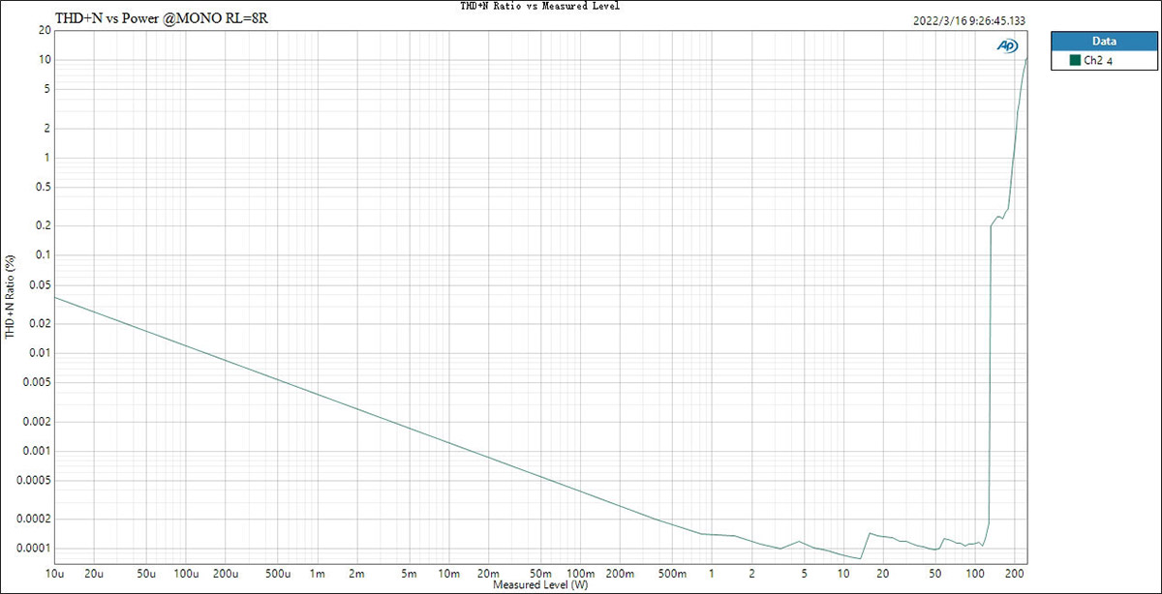The width and height of the screenshot is (1162, 594).
Task: Click the Measured Level (W) axis label
Action: click(x=539, y=585)
